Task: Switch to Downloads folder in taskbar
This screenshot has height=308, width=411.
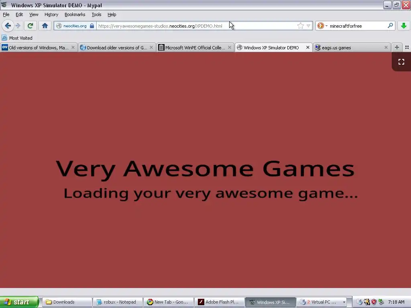Action: (x=67, y=302)
